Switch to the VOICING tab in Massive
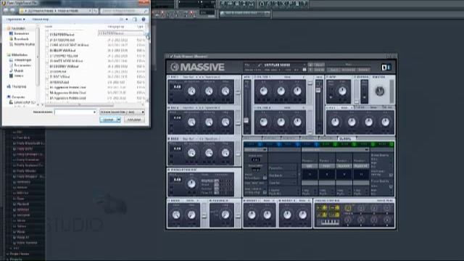This screenshot has width=464, height=261. pyautogui.click(x=309, y=138)
